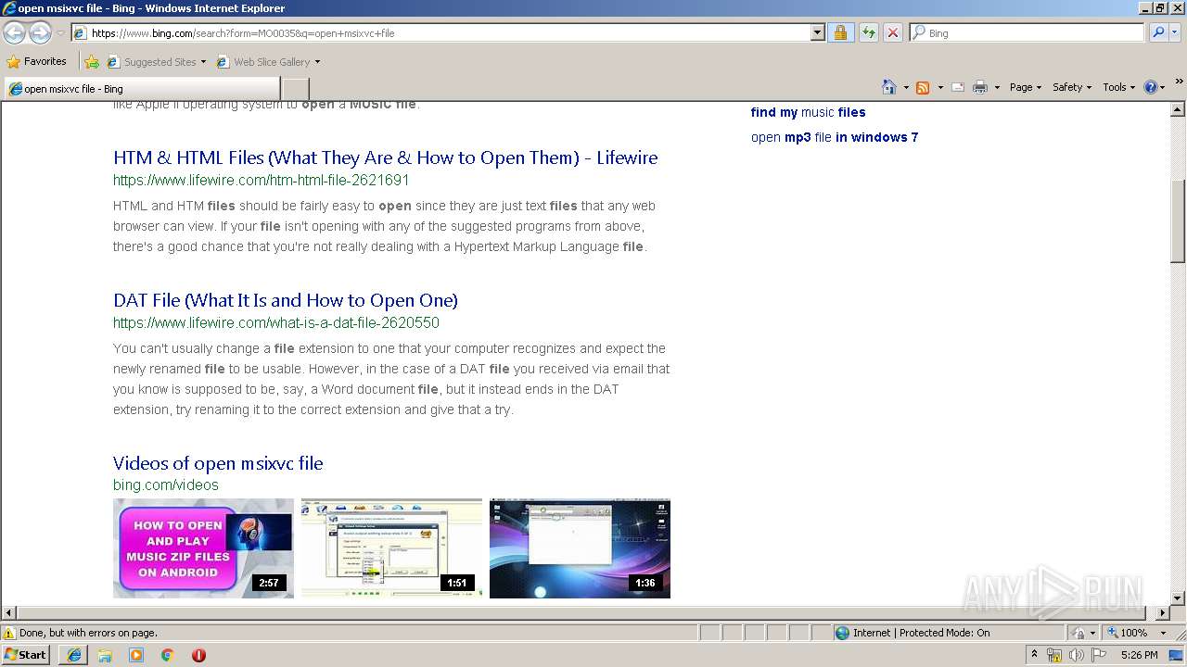Click the Help question mark icon
Screen dimensions: 1187x667
point(1151,87)
